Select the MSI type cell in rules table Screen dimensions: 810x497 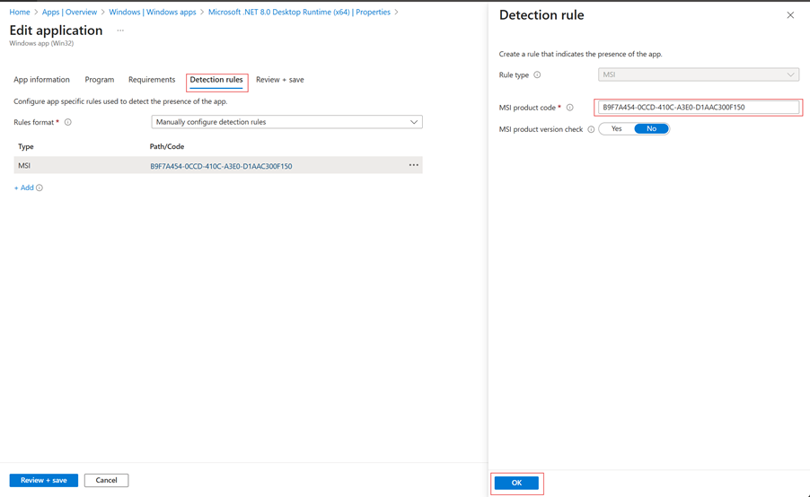pyautogui.click(x=24, y=166)
